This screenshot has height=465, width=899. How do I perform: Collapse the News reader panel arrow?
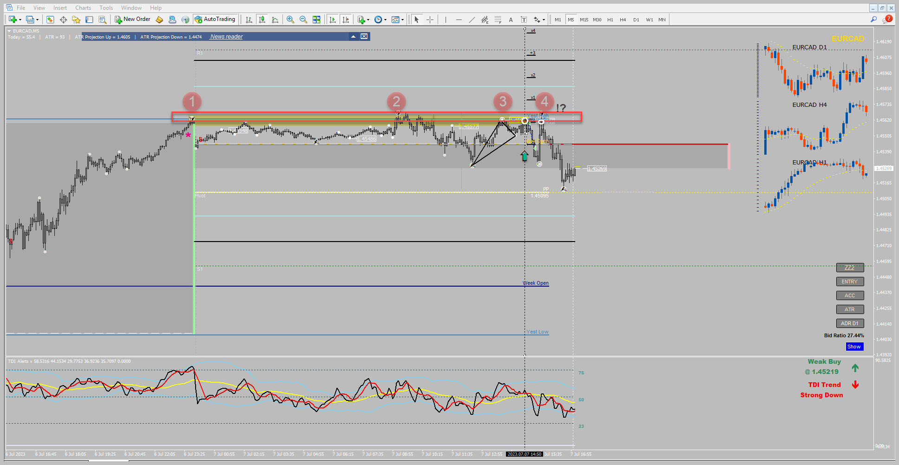354,36
